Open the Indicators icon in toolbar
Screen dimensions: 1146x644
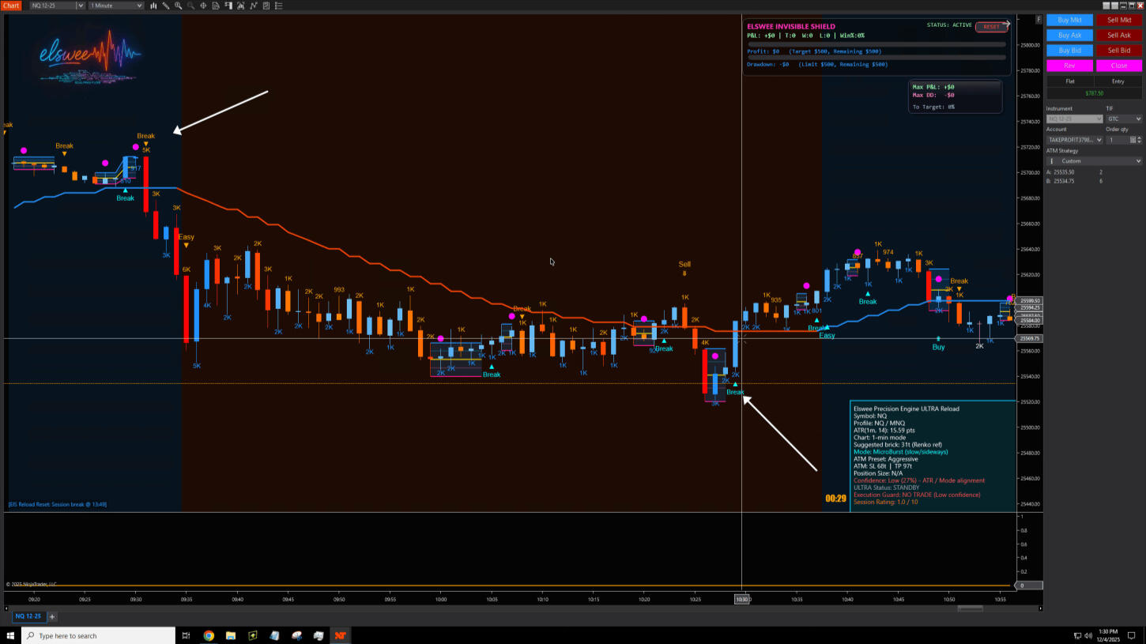[241, 6]
